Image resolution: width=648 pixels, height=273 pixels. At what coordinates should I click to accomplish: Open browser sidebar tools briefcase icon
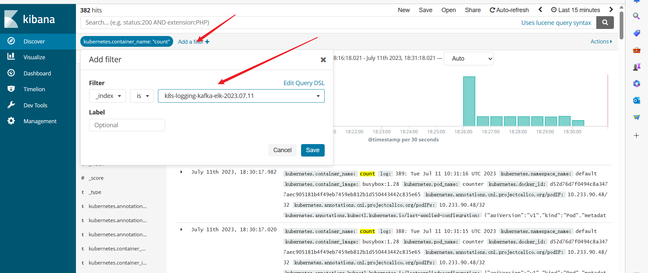coord(637,50)
